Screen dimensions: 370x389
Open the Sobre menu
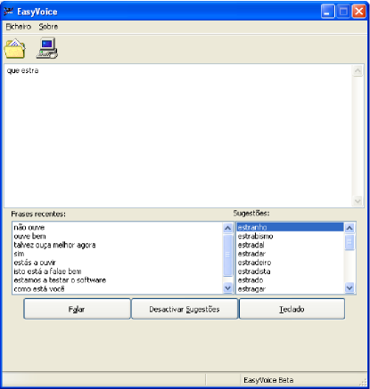point(48,27)
